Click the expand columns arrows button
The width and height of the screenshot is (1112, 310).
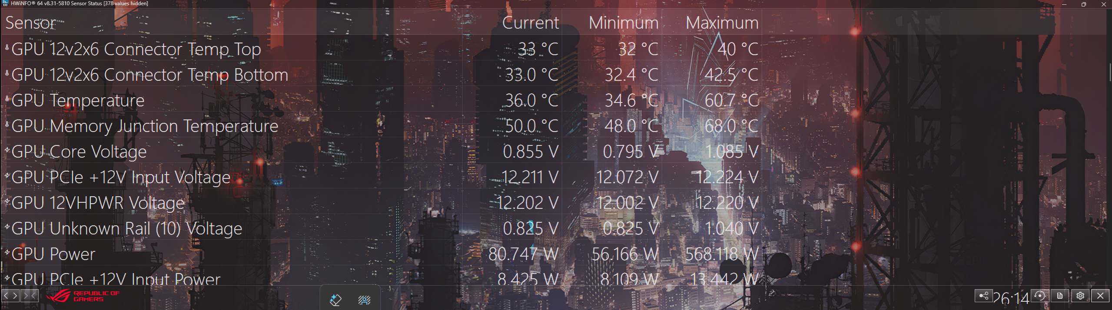tap(10, 296)
